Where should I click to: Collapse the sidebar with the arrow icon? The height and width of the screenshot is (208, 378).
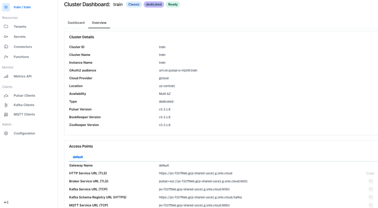[x=6, y=202]
